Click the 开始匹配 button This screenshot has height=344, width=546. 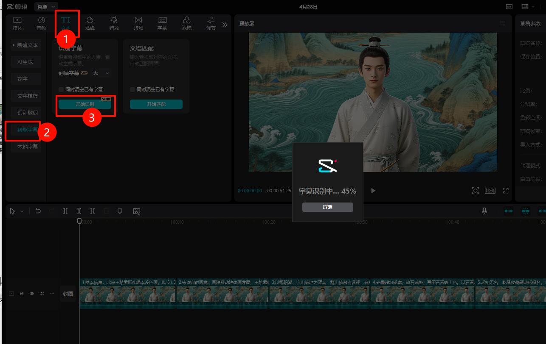(156, 104)
